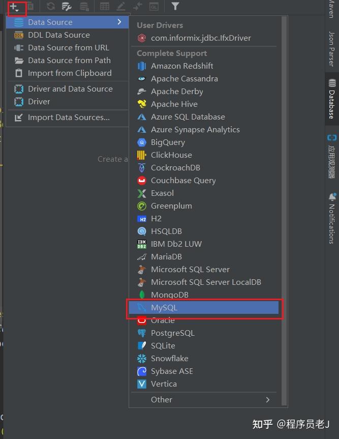Click the table view toolbar icon
Screen dimensions: 339x439
tap(105, 7)
